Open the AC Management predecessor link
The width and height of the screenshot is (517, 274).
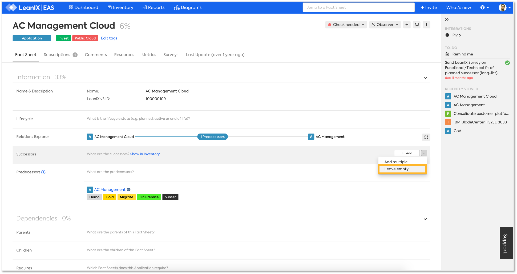[110, 190]
